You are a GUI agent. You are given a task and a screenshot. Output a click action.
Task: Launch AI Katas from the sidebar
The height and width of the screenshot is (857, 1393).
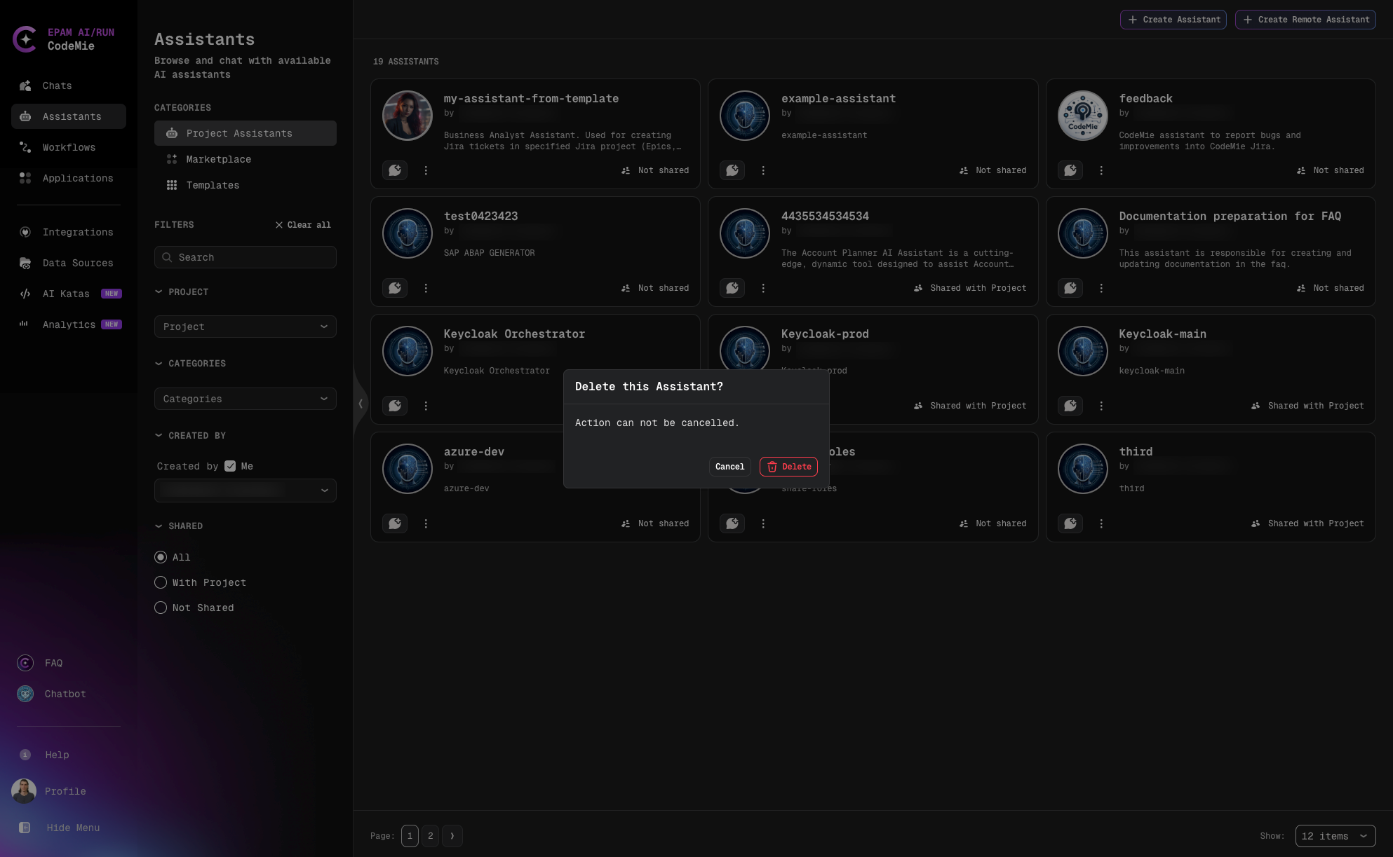pyautogui.click(x=66, y=294)
